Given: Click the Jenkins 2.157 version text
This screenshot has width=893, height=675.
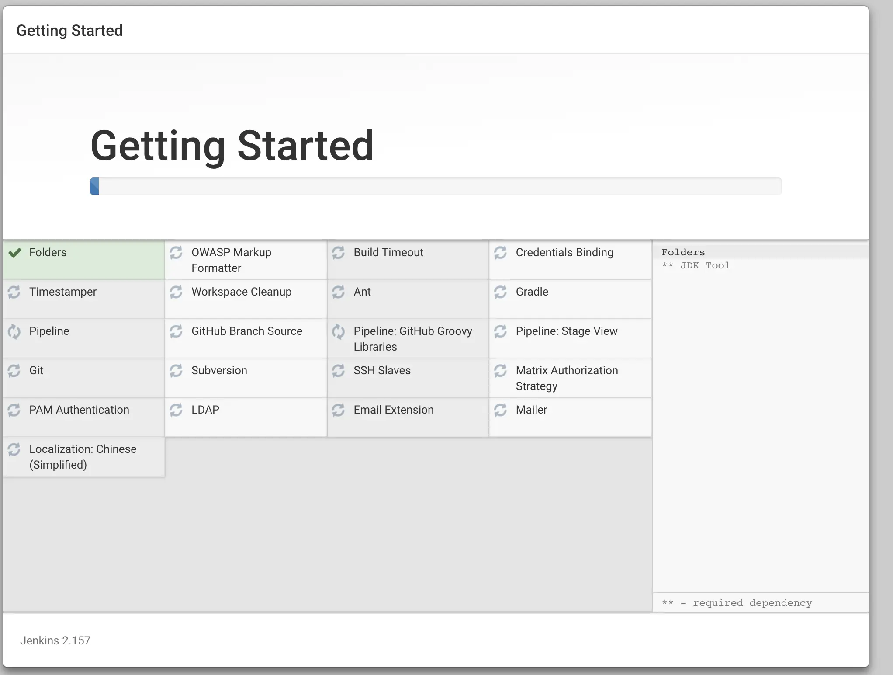Looking at the screenshot, I should (x=55, y=640).
